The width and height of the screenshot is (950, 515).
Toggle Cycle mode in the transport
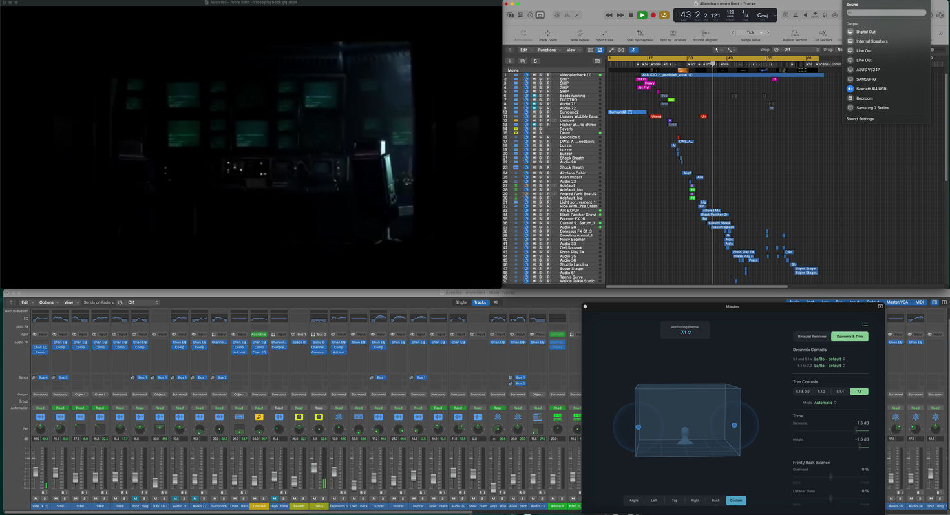point(664,15)
